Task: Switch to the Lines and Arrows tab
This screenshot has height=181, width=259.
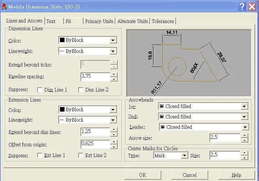Action: [24, 21]
